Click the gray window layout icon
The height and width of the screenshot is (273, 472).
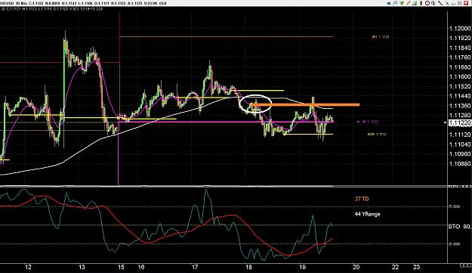click(460, 3)
